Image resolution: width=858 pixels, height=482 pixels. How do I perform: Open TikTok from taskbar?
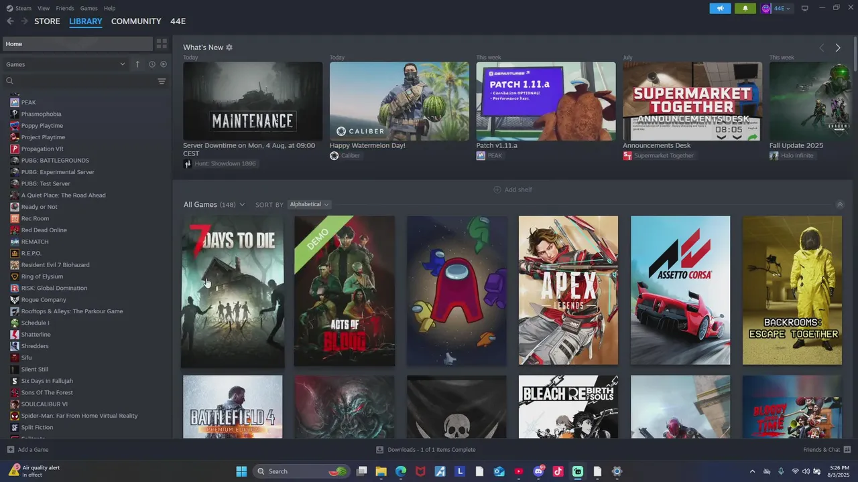(x=558, y=471)
